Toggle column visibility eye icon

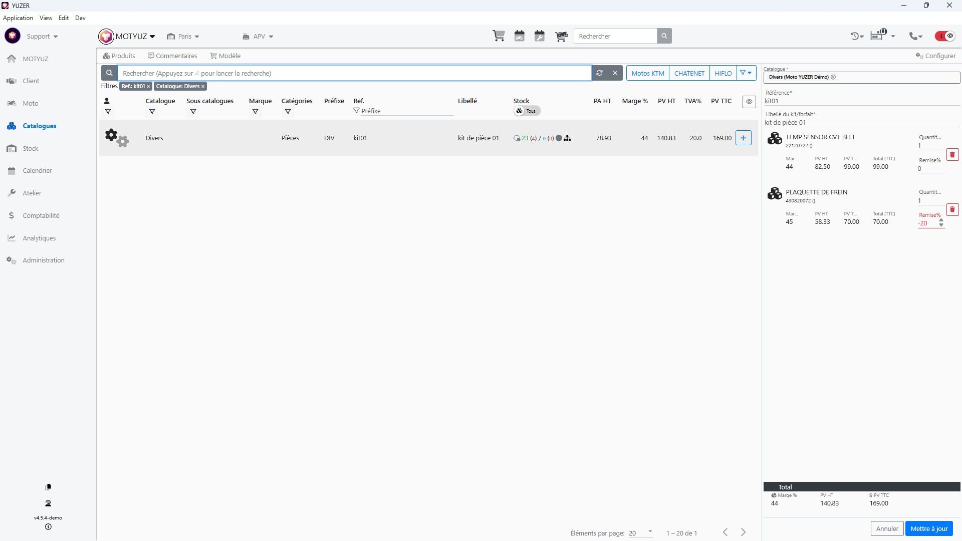pyautogui.click(x=749, y=101)
